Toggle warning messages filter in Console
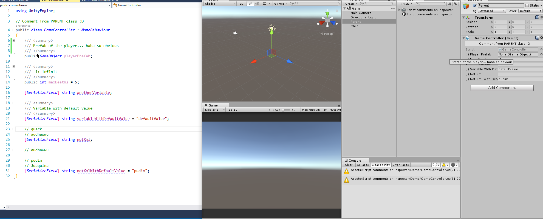 tap(445, 165)
